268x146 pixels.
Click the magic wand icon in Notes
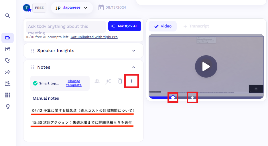tap(108, 82)
